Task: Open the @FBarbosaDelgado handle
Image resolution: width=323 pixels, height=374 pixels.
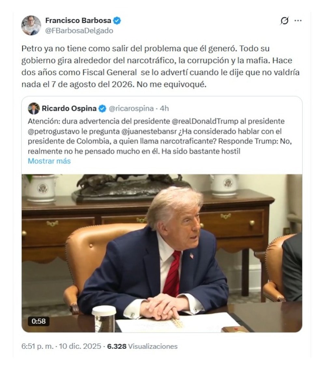Action: 79,31
